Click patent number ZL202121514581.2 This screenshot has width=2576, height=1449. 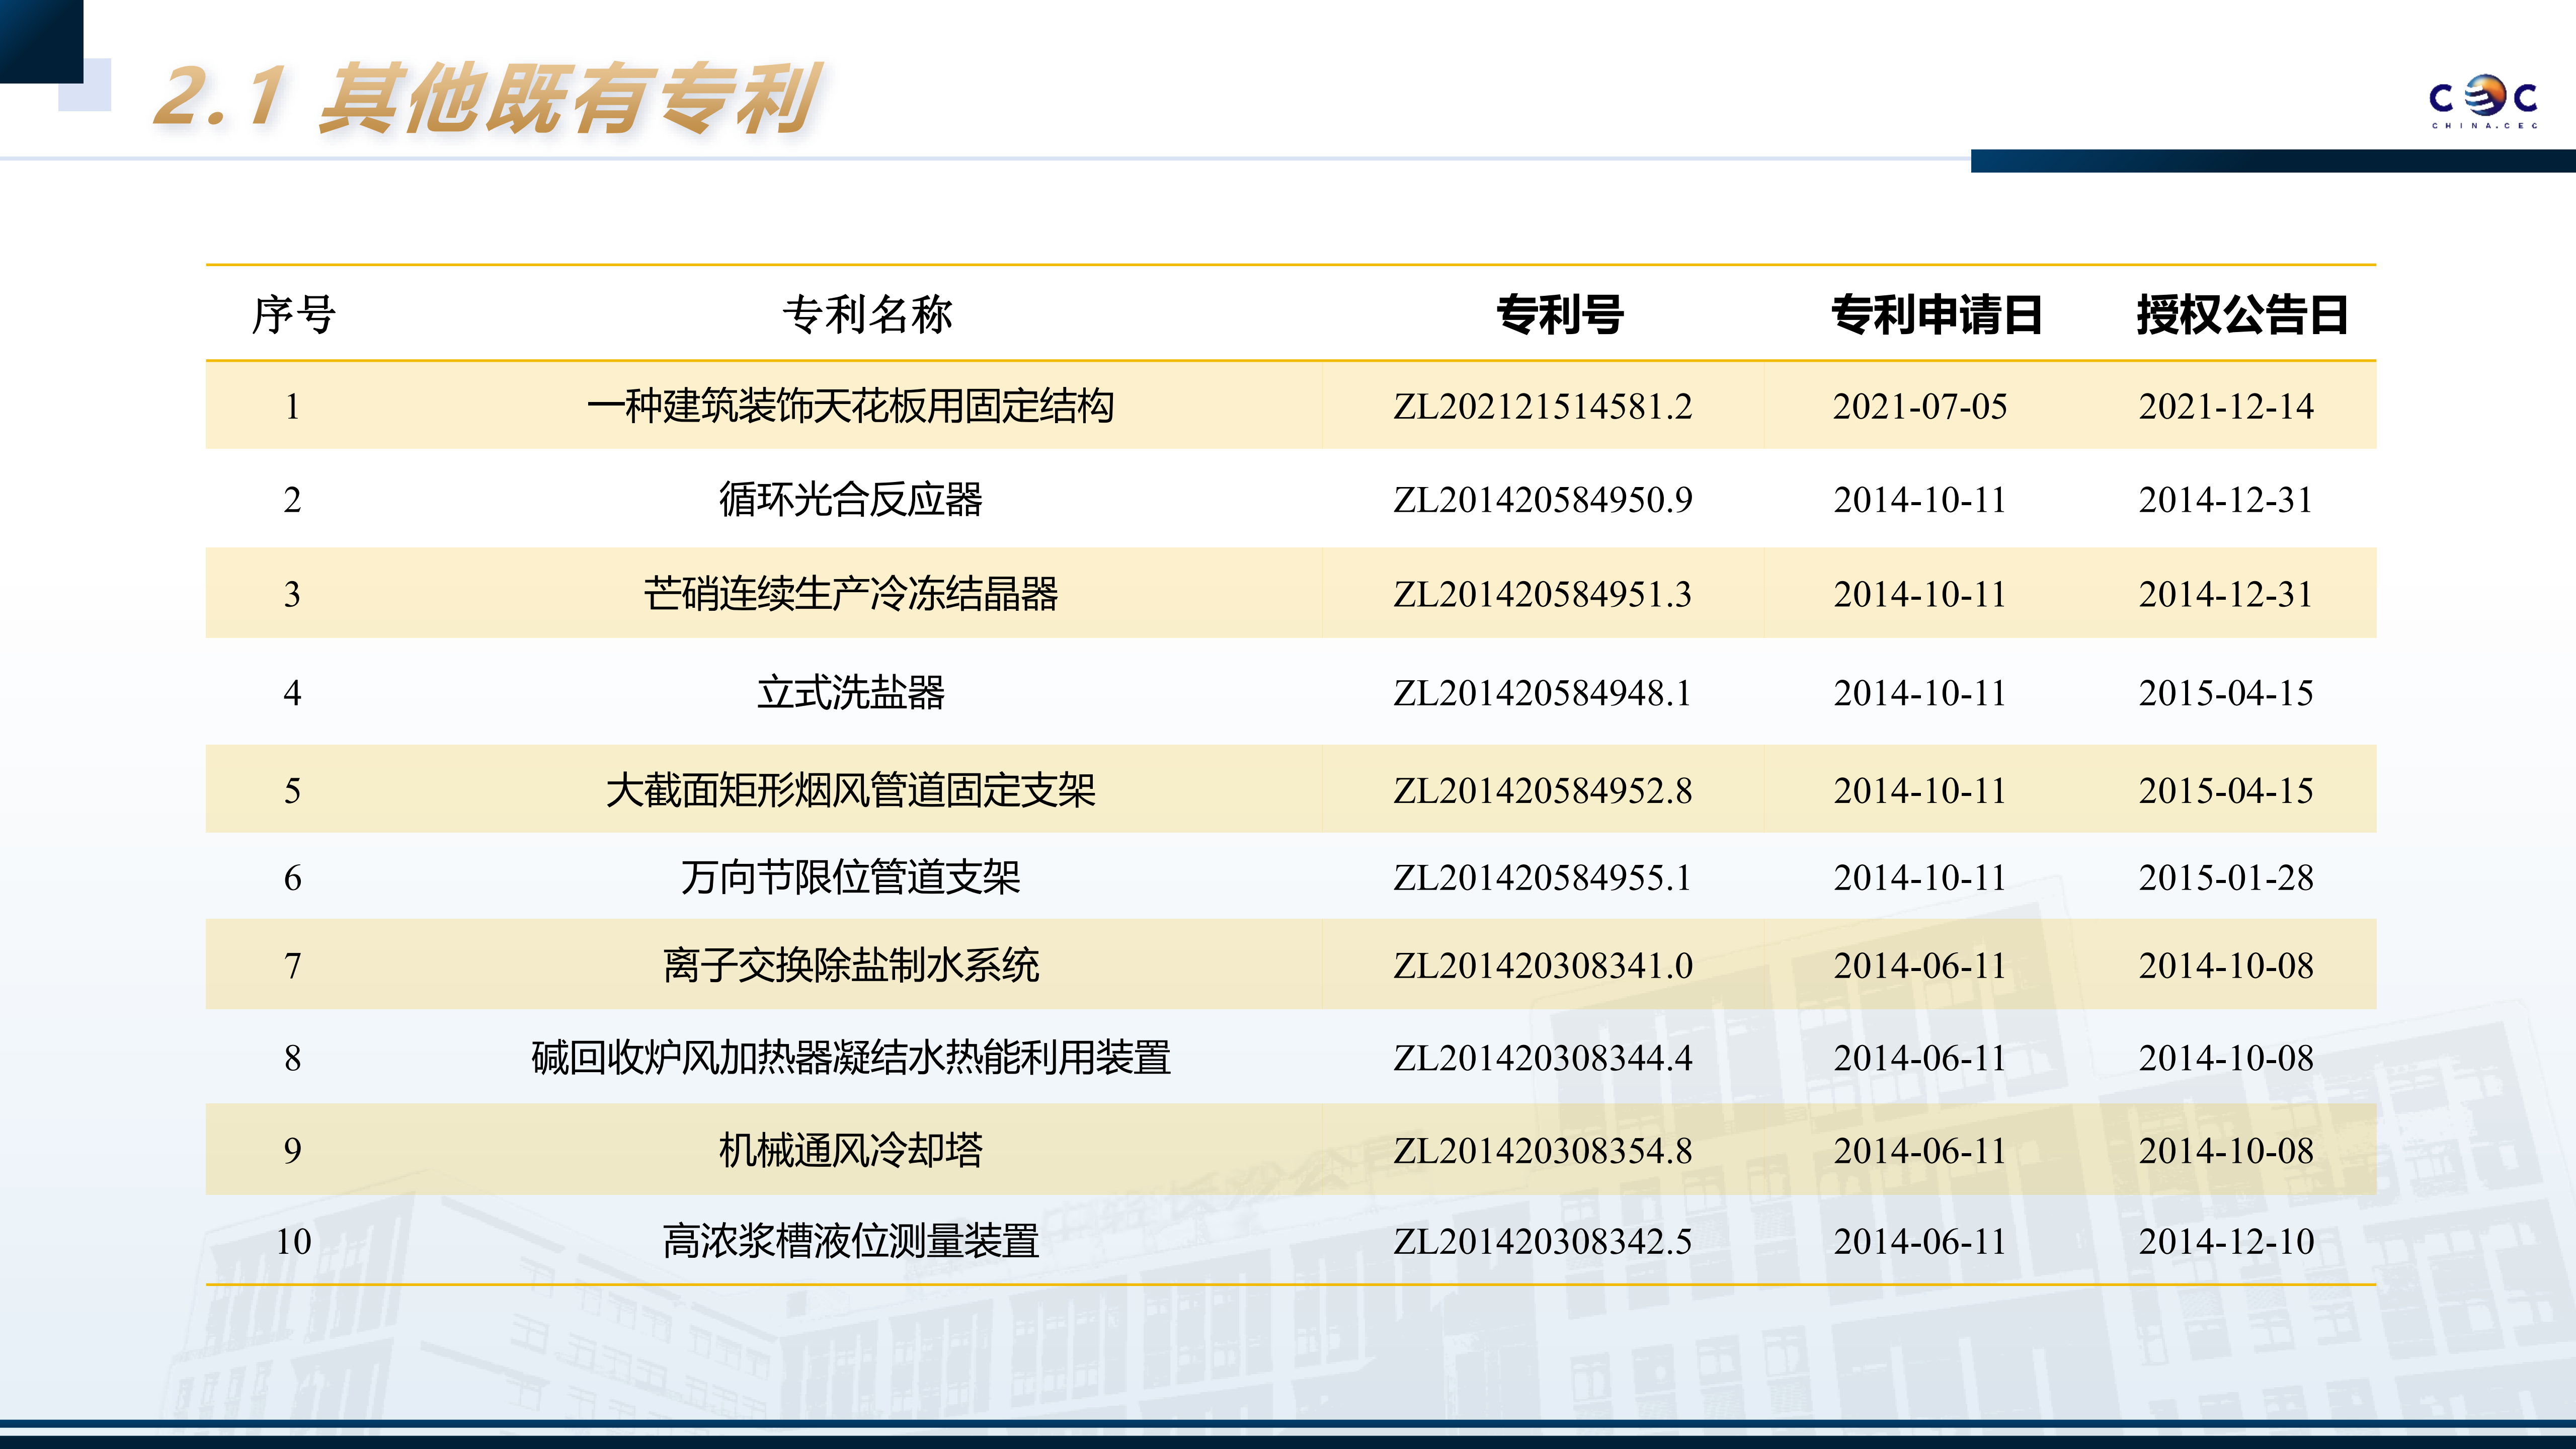tap(1542, 407)
